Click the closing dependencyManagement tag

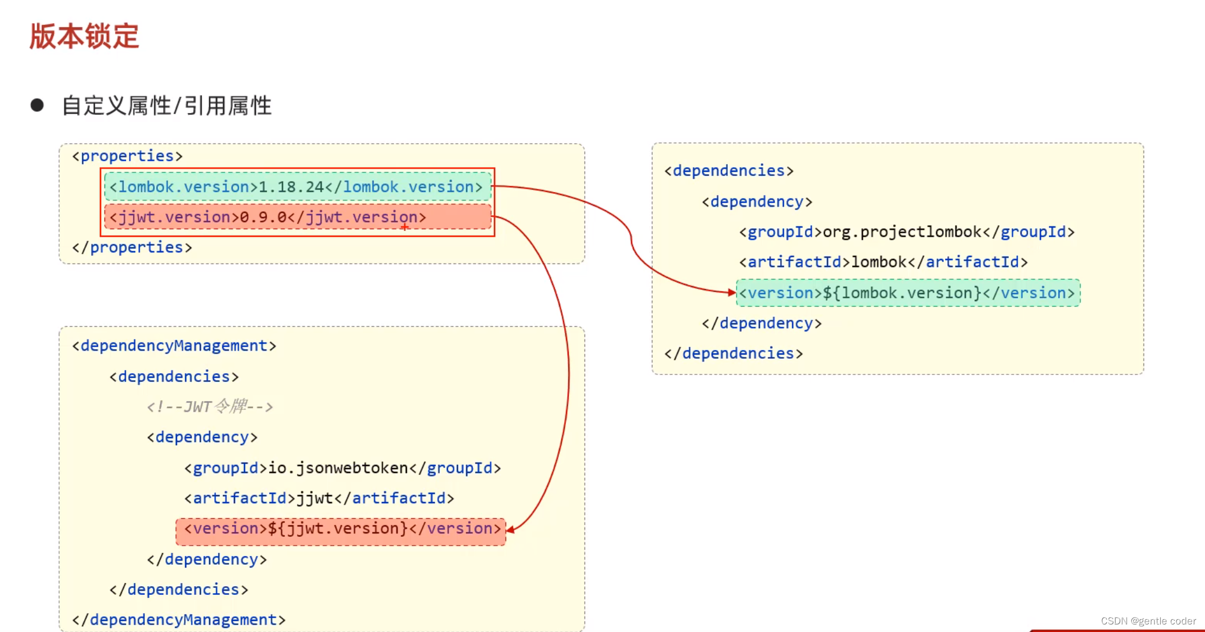tap(179, 620)
